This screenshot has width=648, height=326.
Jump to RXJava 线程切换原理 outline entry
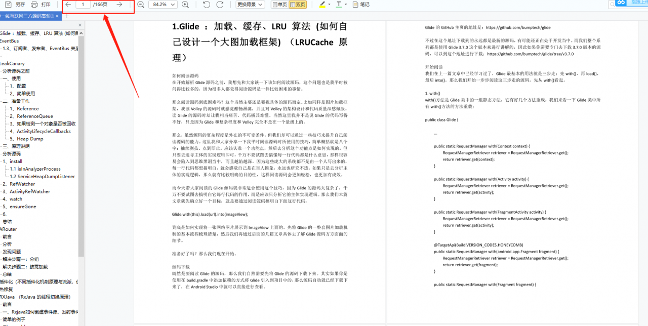[x=35, y=297]
